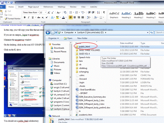Open the Bullets list icon
This screenshot has height=123, width=164.
pos(71,12)
